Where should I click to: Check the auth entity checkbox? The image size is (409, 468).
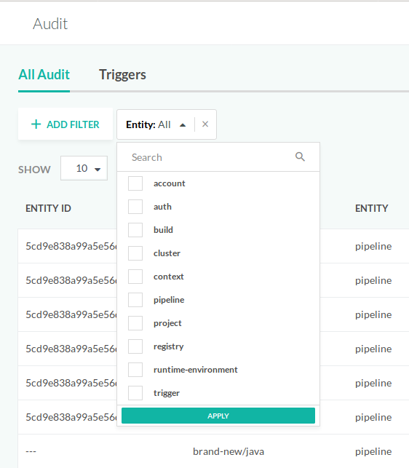pyautogui.click(x=135, y=207)
